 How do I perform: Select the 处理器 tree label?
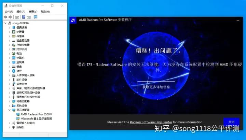point(20,32)
